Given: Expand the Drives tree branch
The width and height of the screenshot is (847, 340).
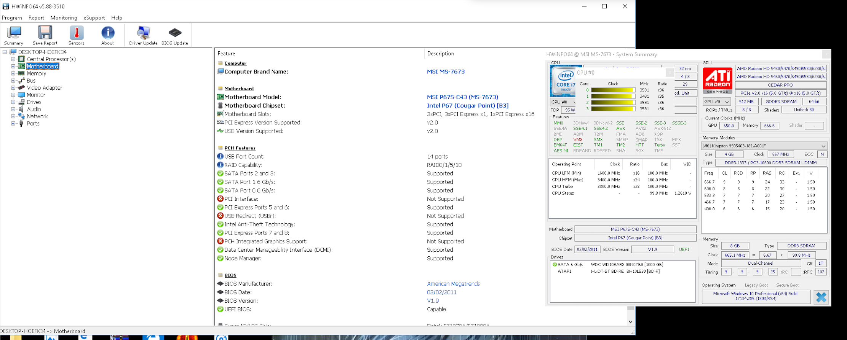Looking at the screenshot, I should coord(13,102).
